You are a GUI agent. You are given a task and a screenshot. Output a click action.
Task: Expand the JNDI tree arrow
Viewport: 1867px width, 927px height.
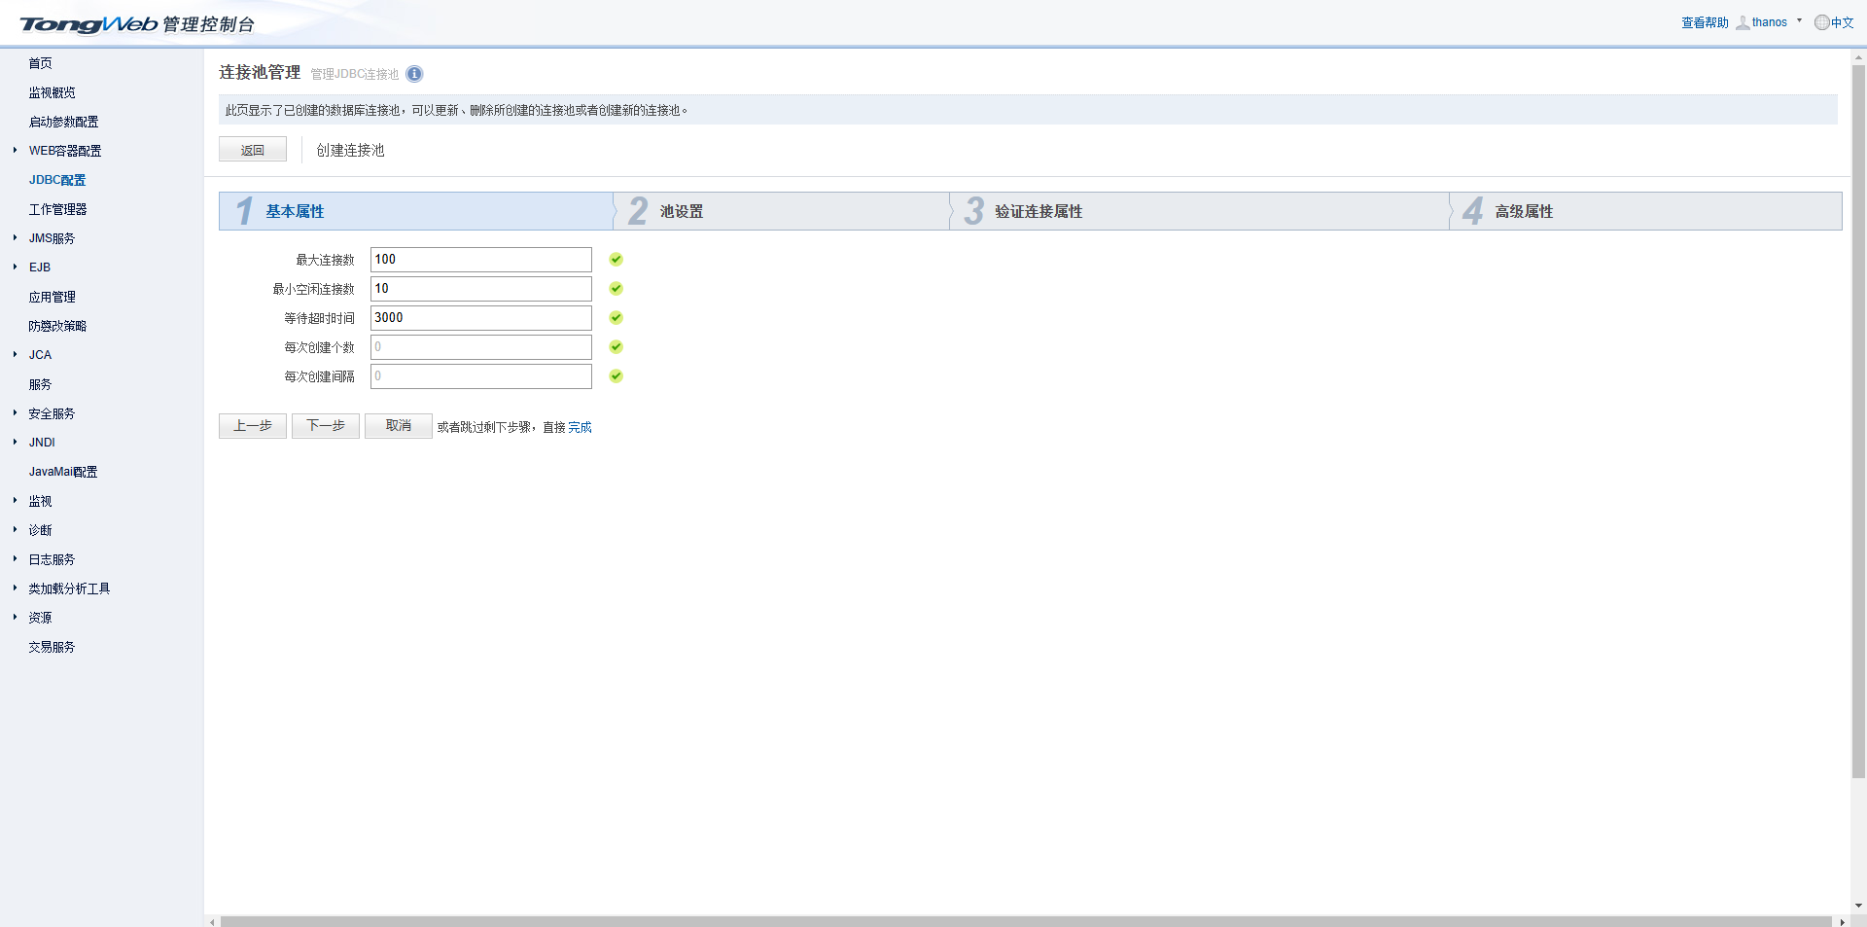click(16, 442)
